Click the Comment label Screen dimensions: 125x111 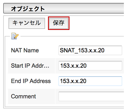23,96
